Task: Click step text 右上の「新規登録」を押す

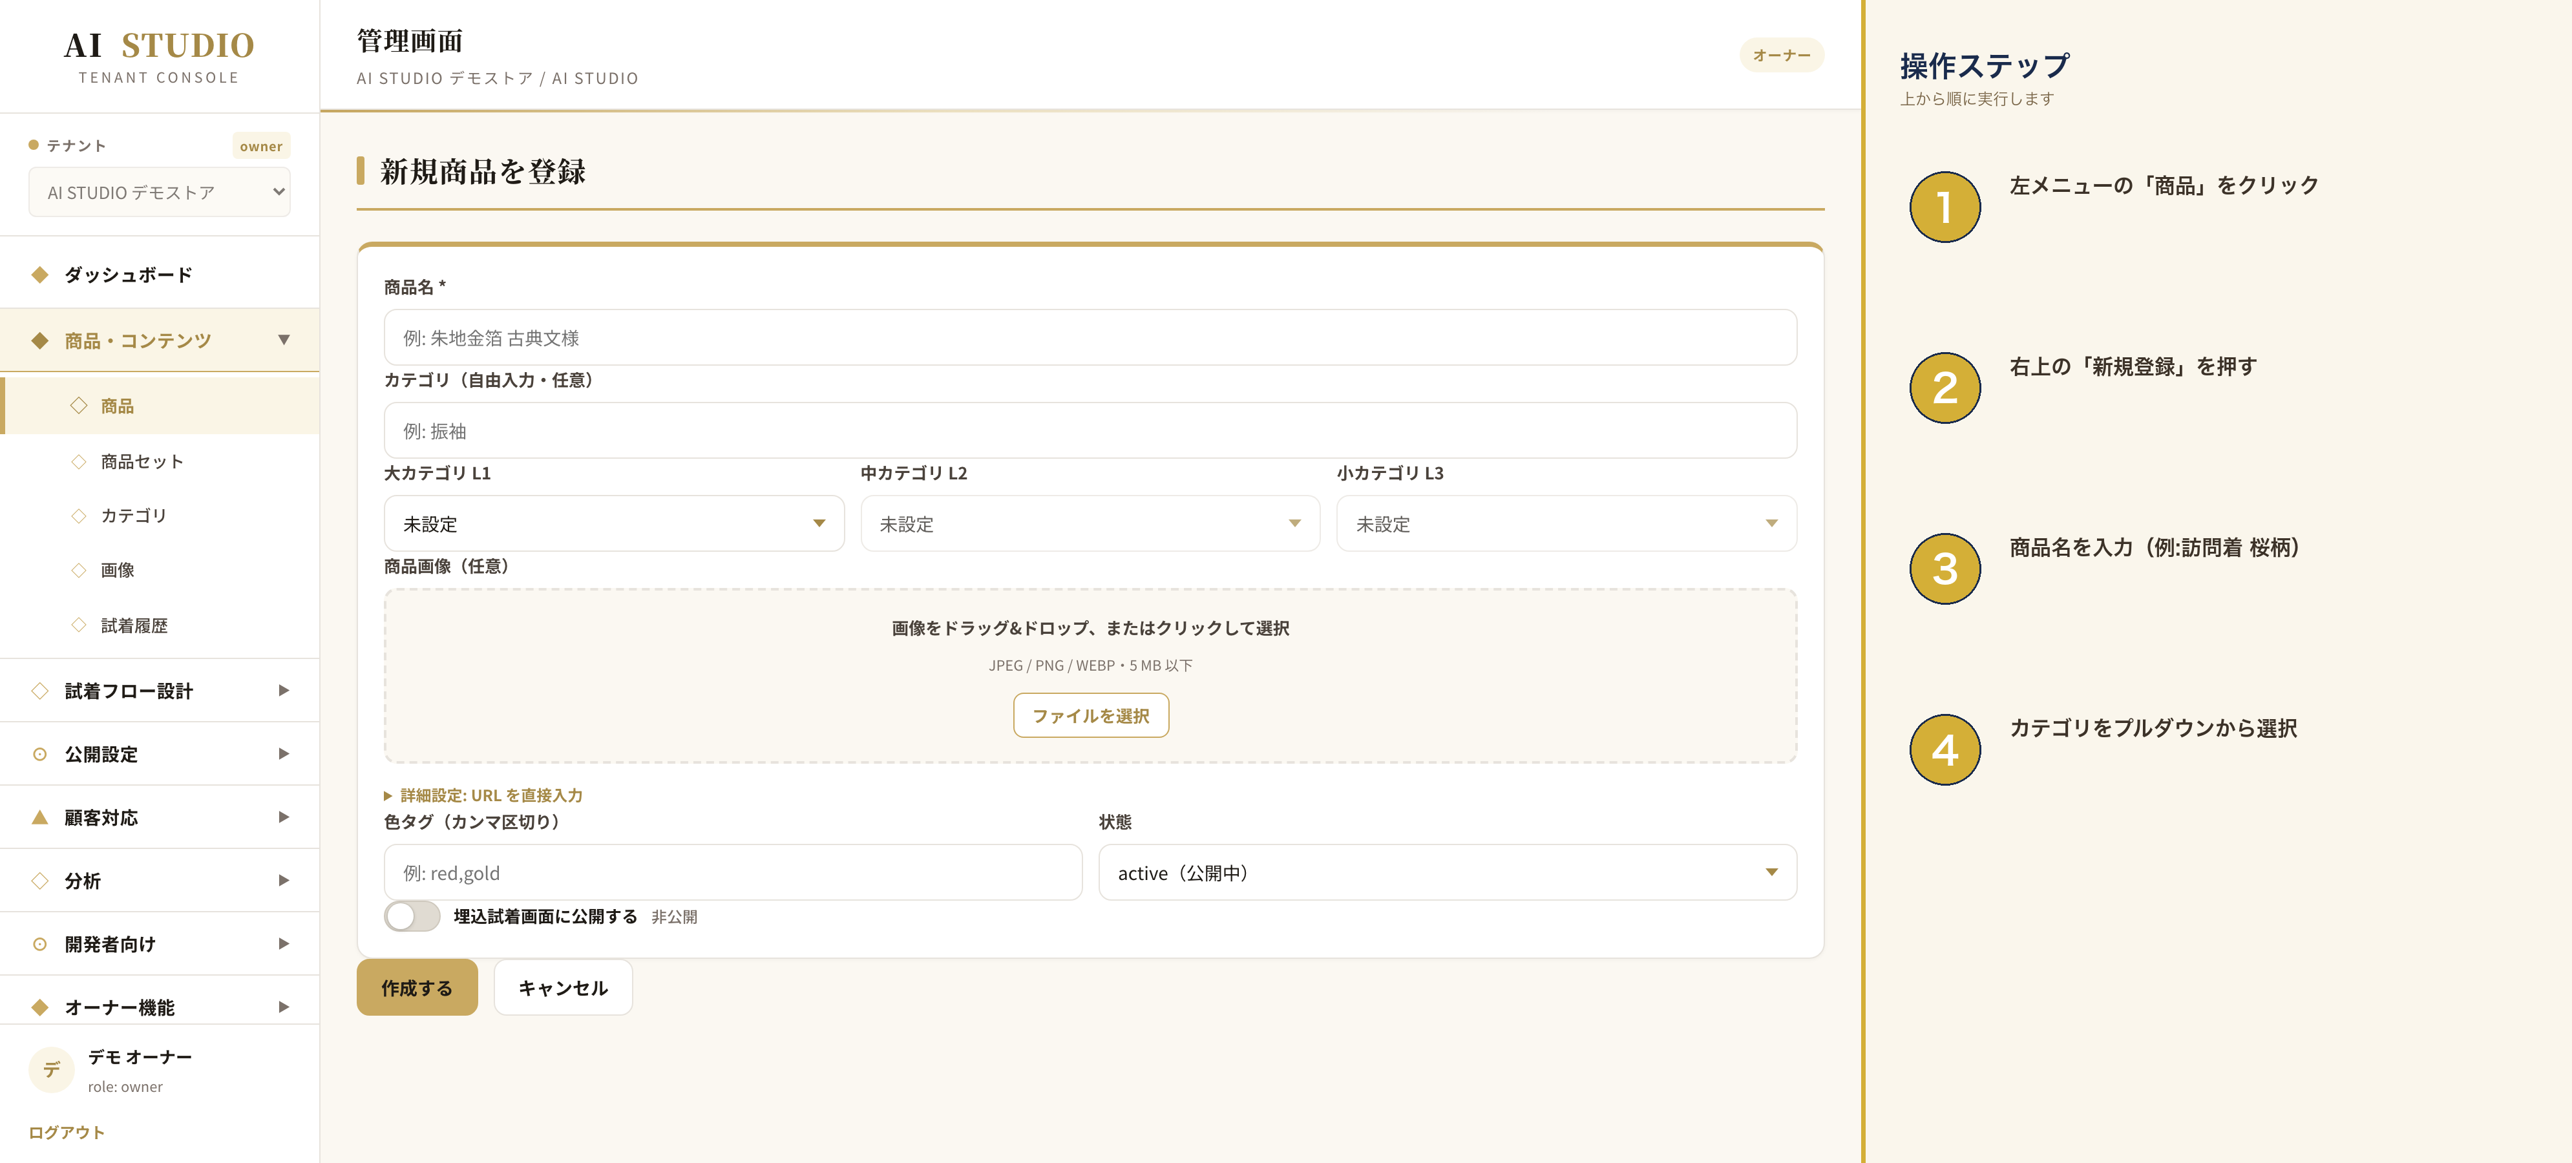Action: pos(2133,366)
